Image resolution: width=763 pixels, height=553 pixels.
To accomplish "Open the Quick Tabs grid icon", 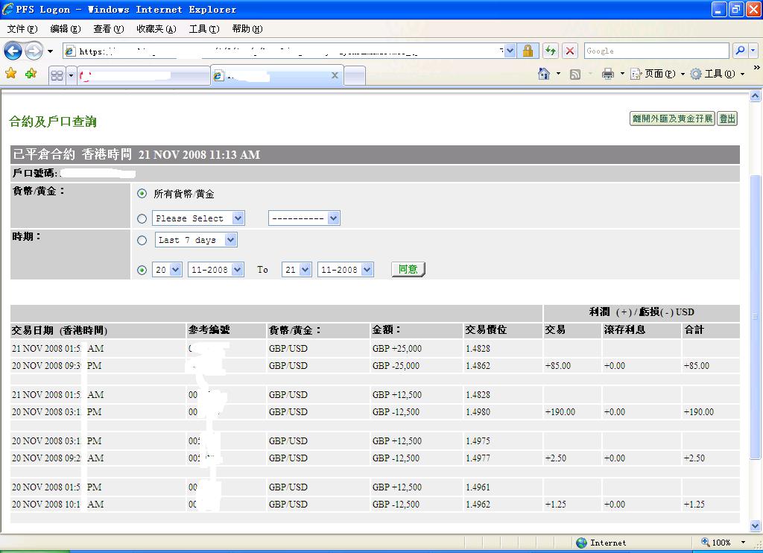I will click(57, 75).
